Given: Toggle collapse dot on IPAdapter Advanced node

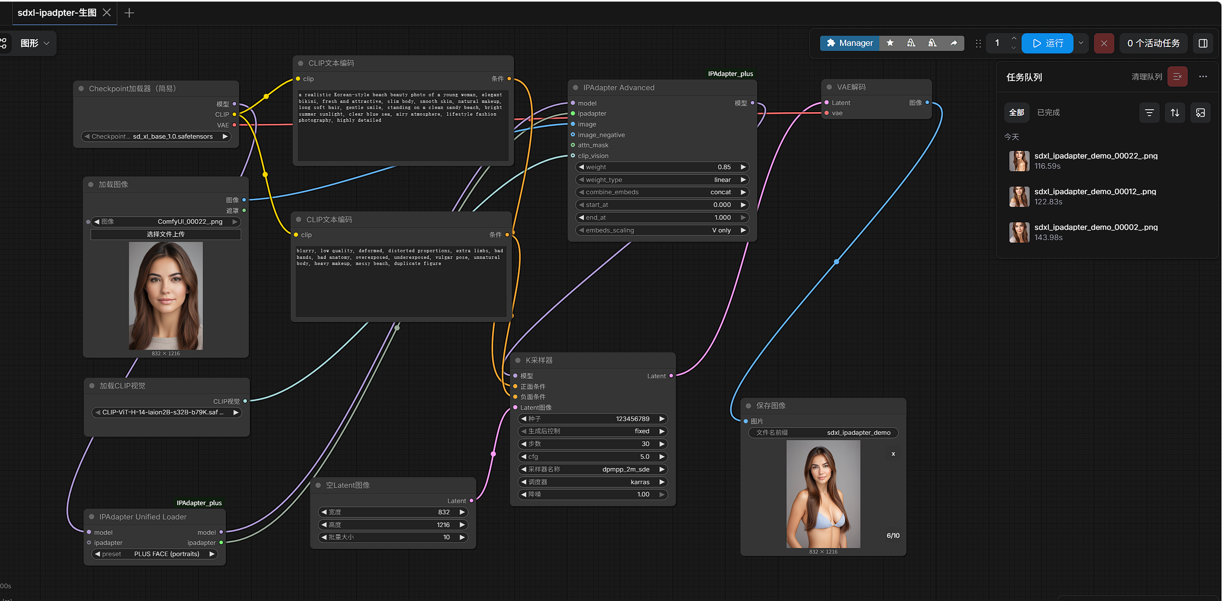Looking at the screenshot, I should [576, 88].
